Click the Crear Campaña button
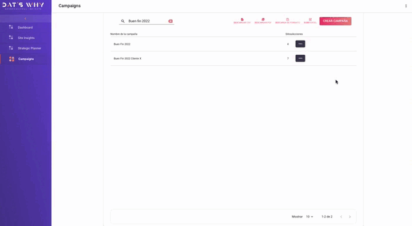The height and width of the screenshot is (226, 412). point(335,21)
